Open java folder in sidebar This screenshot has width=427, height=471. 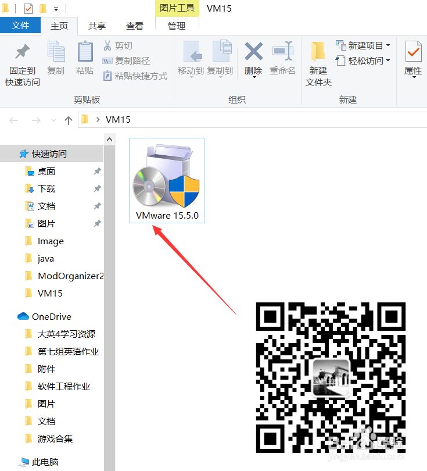pos(46,258)
